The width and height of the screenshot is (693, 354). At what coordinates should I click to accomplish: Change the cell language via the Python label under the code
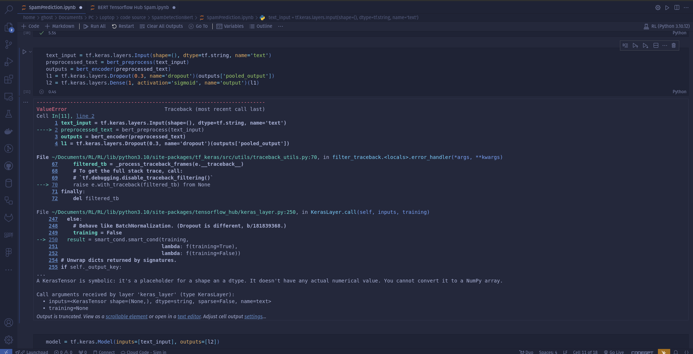coord(679,92)
